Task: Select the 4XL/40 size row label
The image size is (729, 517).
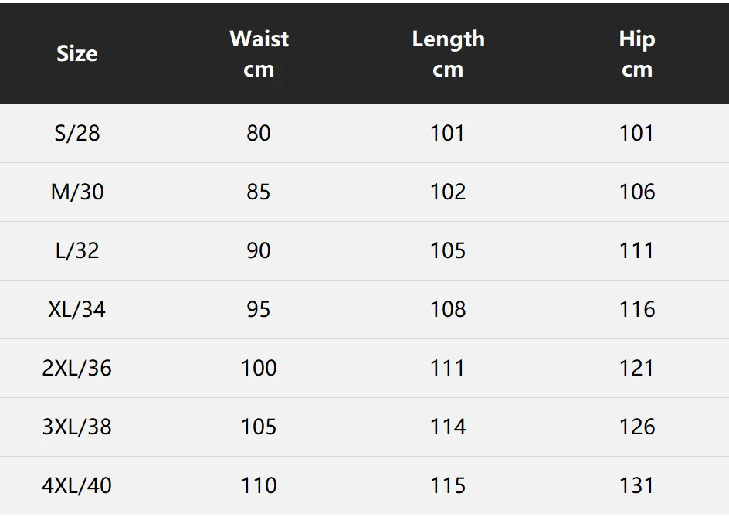Action: pos(76,485)
